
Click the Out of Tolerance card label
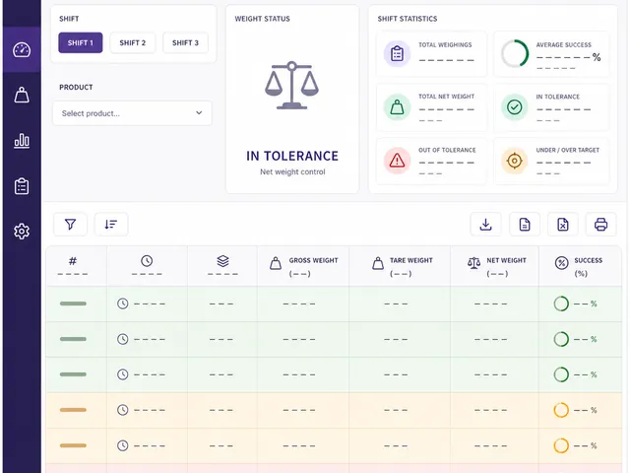coord(447,150)
